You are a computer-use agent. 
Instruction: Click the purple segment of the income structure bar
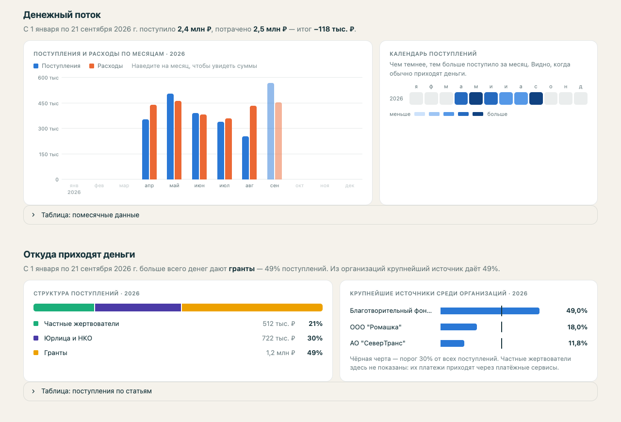pyautogui.click(x=138, y=308)
